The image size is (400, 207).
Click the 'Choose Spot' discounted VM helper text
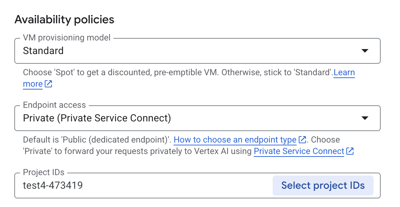143,73
